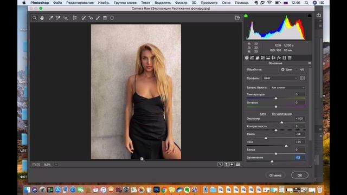Open the Фильтр menu
The image size is (347, 195).
181,3
